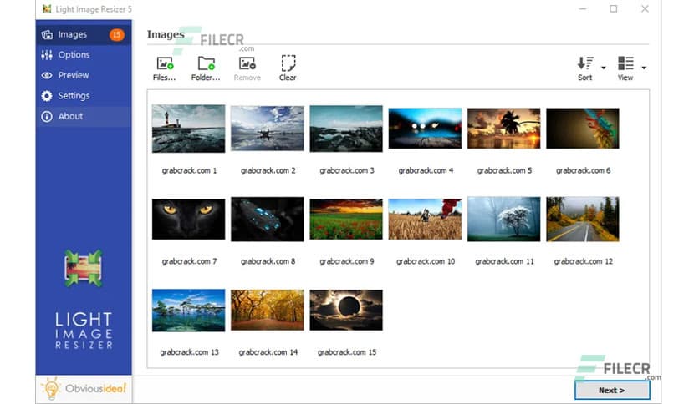Expand the View dropdown arrow

click(644, 68)
